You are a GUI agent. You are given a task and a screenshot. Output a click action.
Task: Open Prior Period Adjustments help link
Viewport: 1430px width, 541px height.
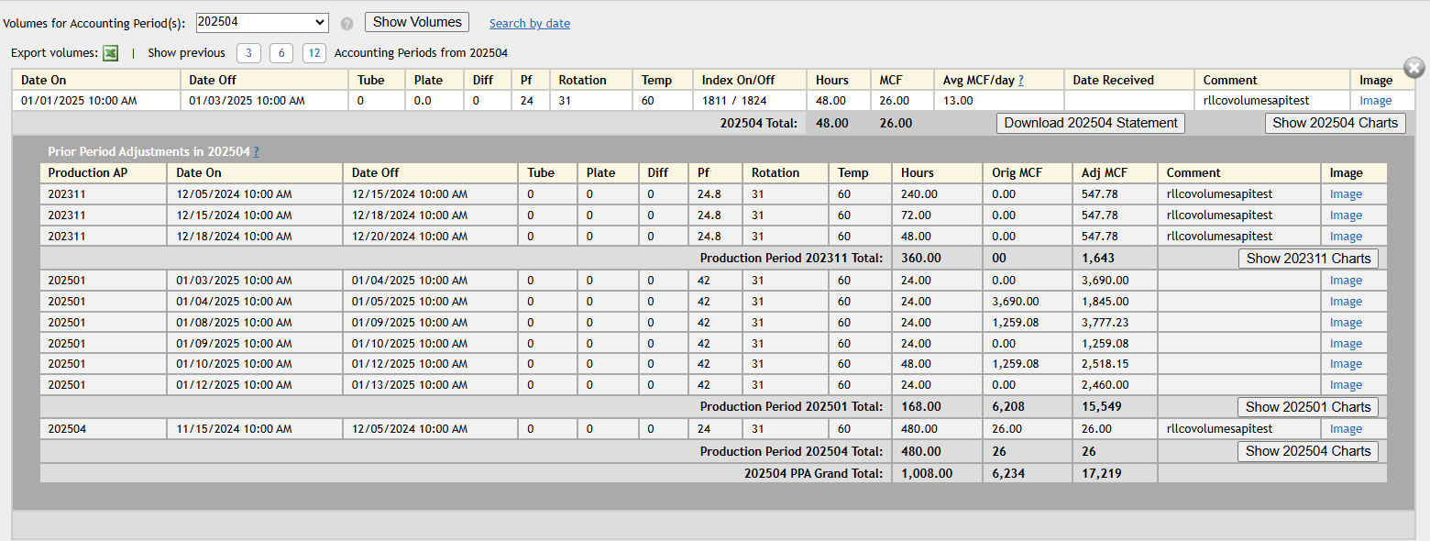click(x=256, y=151)
